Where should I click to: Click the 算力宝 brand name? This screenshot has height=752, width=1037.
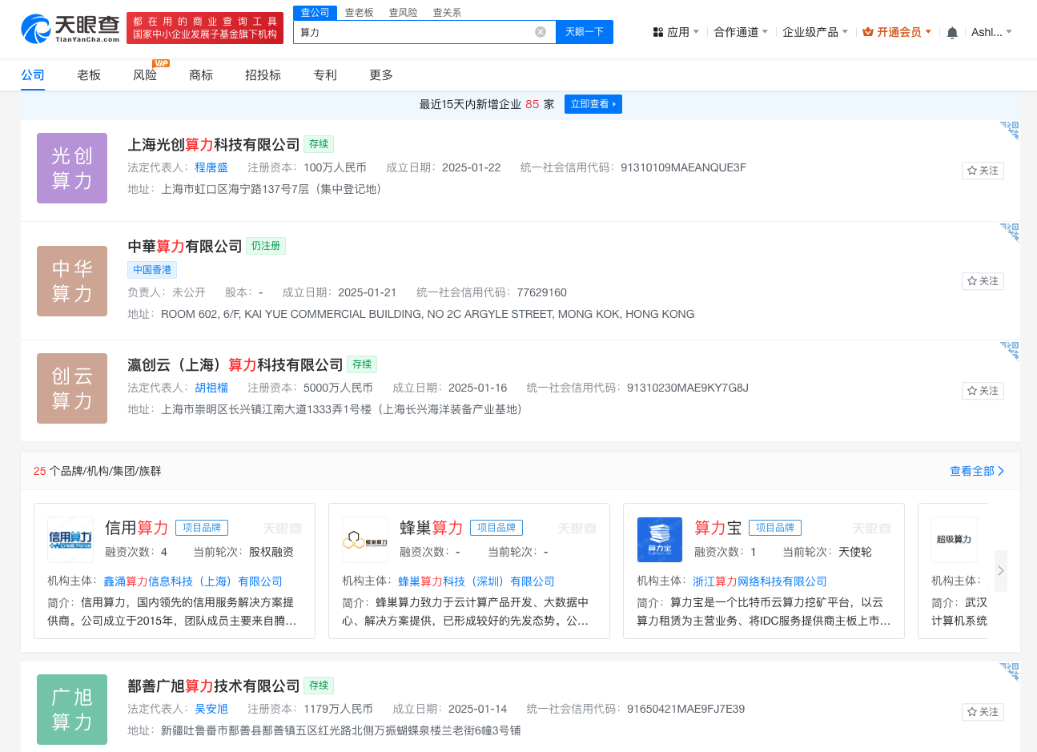718,528
